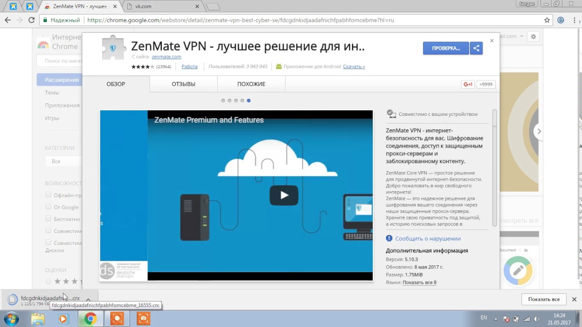Open the settings gear in webstore header

[x=533, y=36]
